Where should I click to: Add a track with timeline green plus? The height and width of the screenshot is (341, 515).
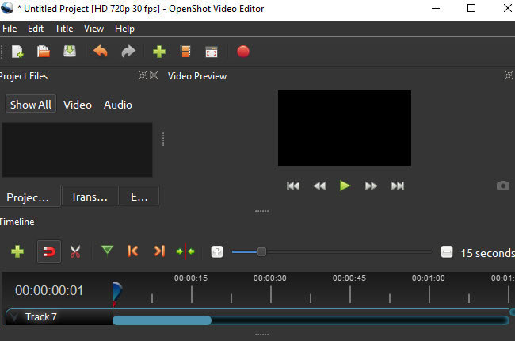[17, 252]
